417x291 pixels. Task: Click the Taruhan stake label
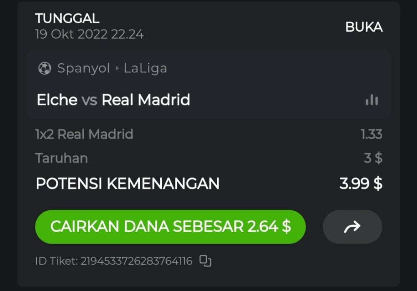[x=61, y=158]
